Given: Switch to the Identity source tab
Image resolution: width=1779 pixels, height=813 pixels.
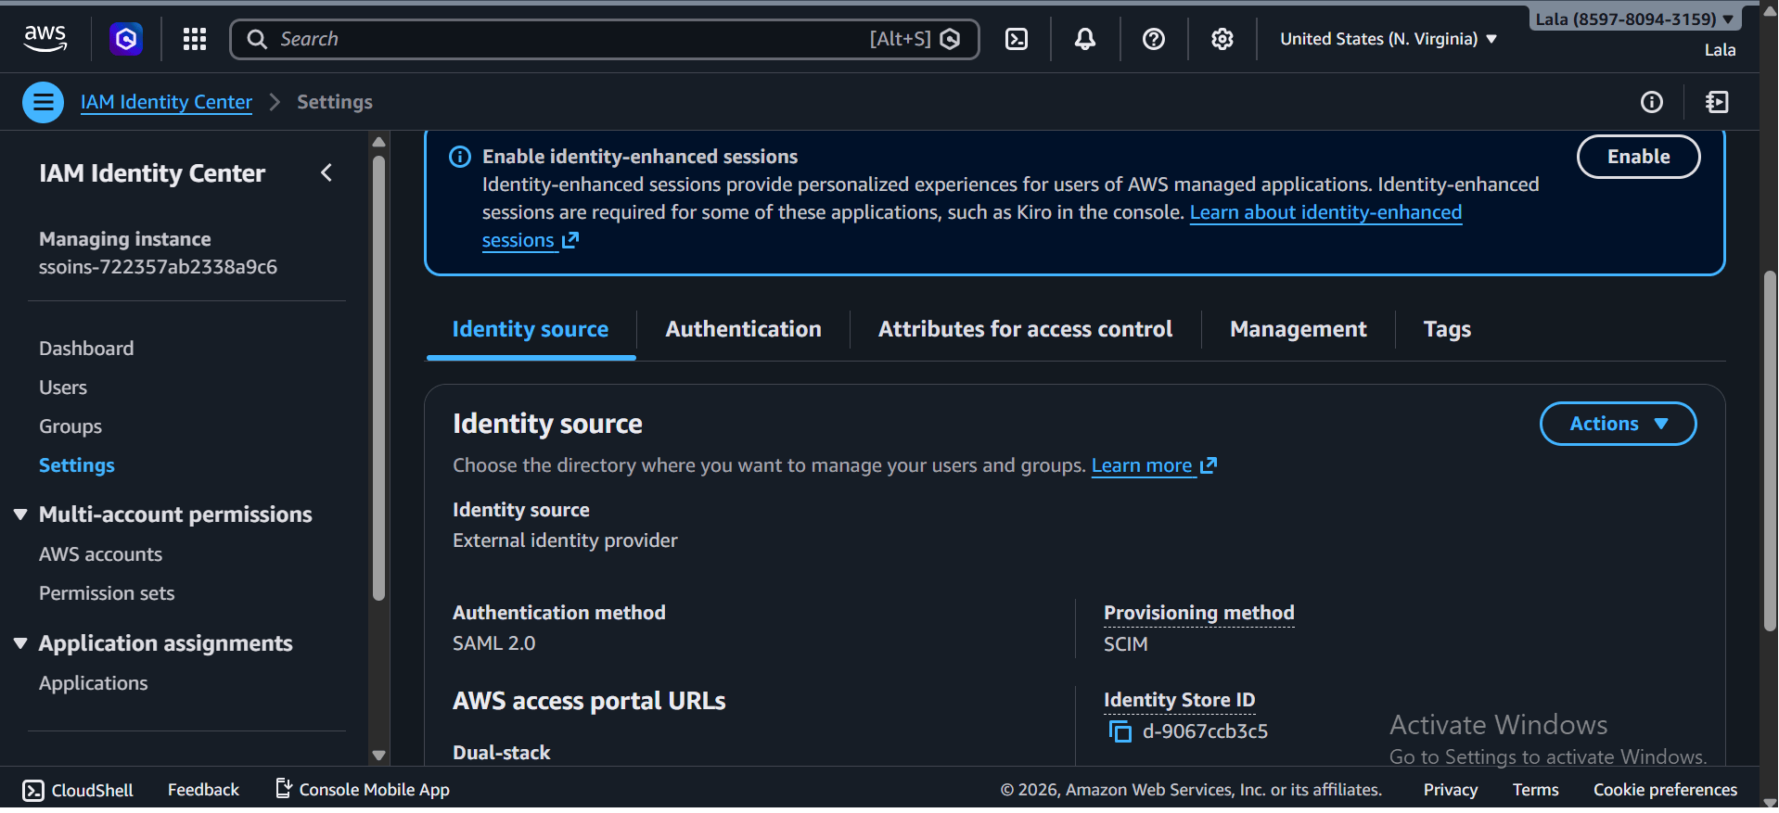Looking at the screenshot, I should point(531,329).
